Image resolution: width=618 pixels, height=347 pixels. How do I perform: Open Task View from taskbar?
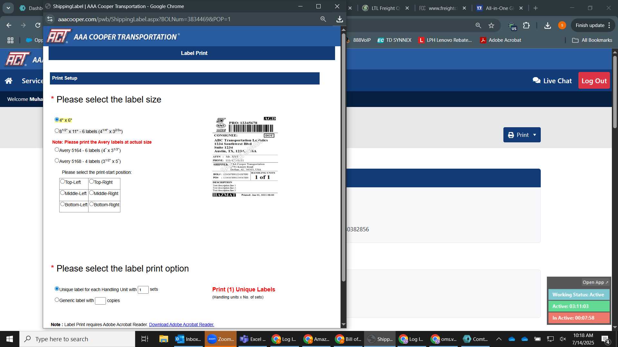[x=145, y=339]
